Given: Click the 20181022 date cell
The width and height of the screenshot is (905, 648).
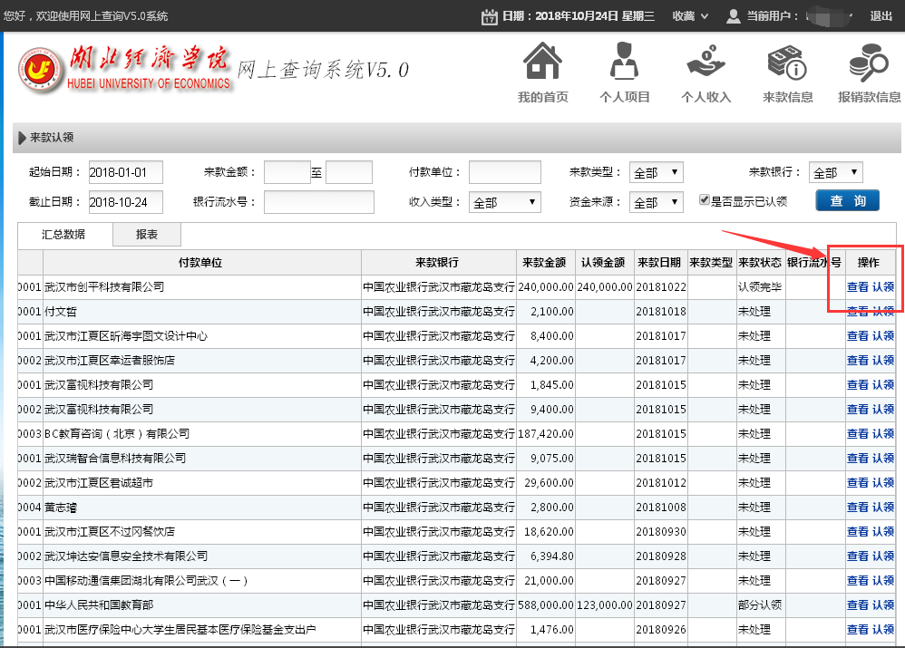Looking at the screenshot, I should pyautogui.click(x=661, y=286).
